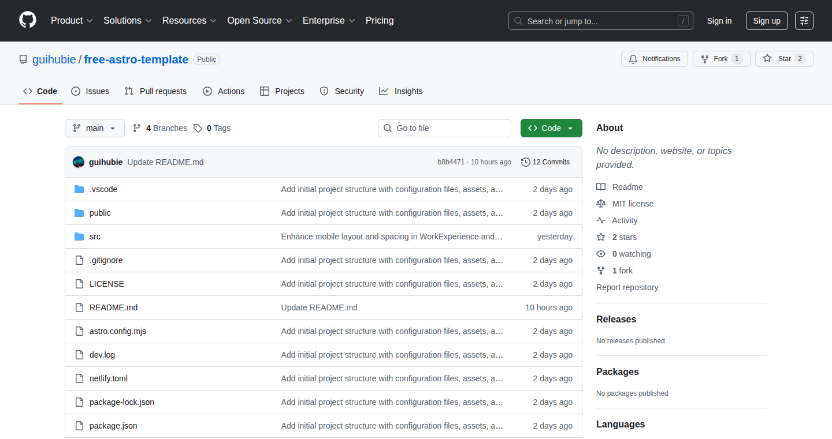832x439 pixels.
Task: Click the magnifier icon in Go to file
Action: tap(388, 128)
